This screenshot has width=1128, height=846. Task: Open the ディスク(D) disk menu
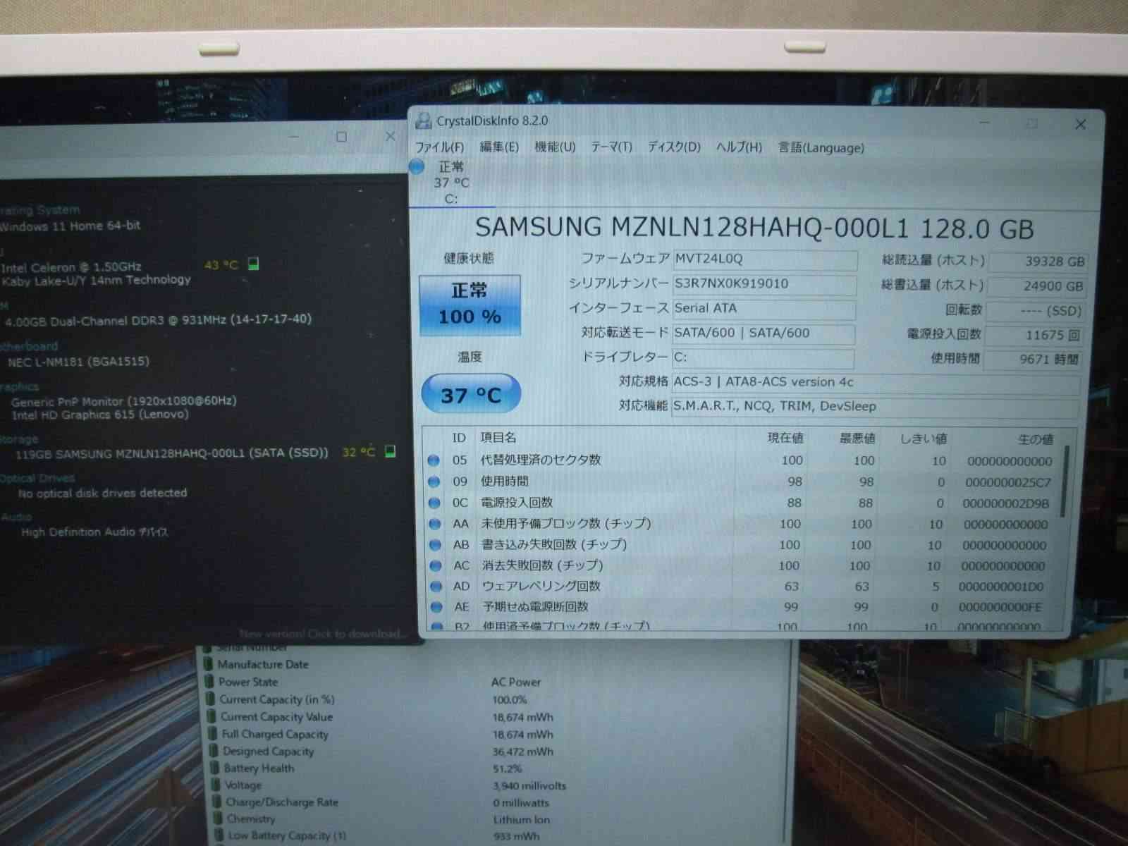click(674, 147)
